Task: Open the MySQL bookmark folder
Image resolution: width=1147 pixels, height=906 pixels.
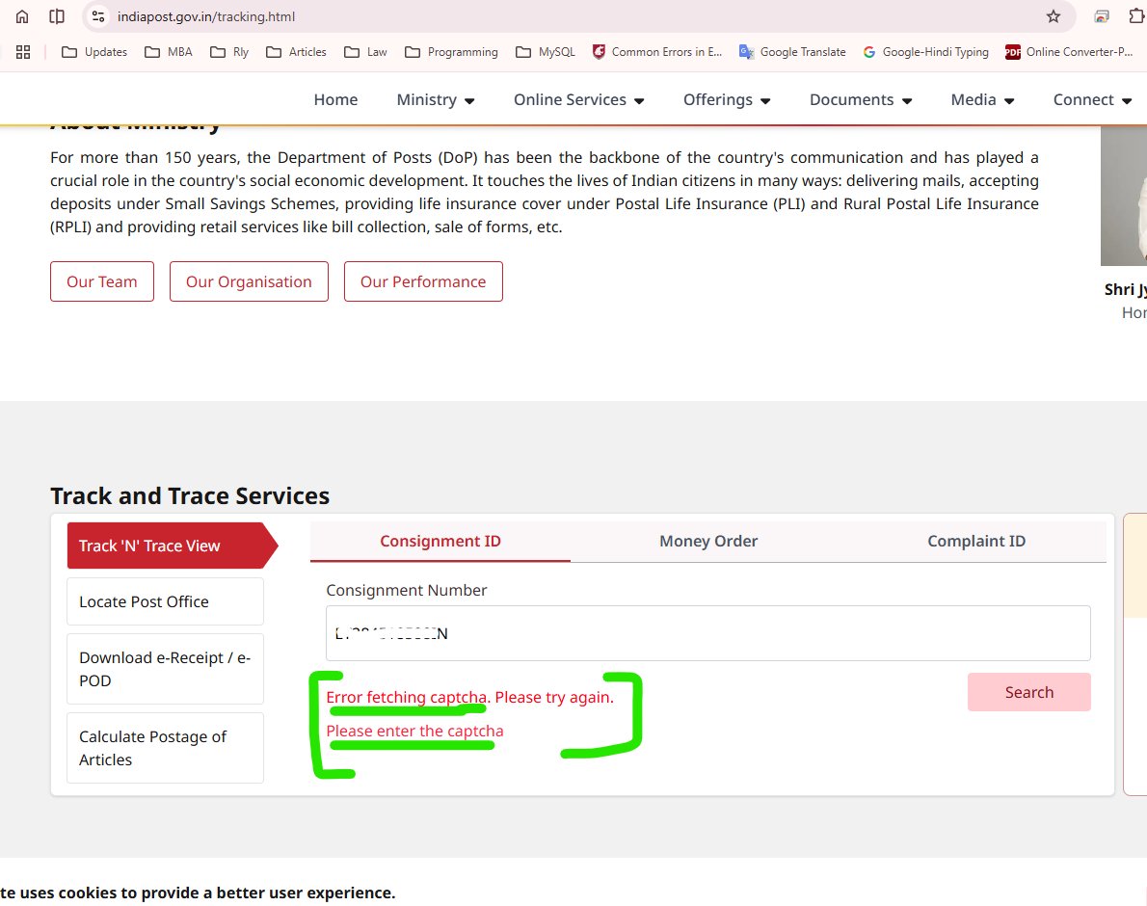Action: 545,52
